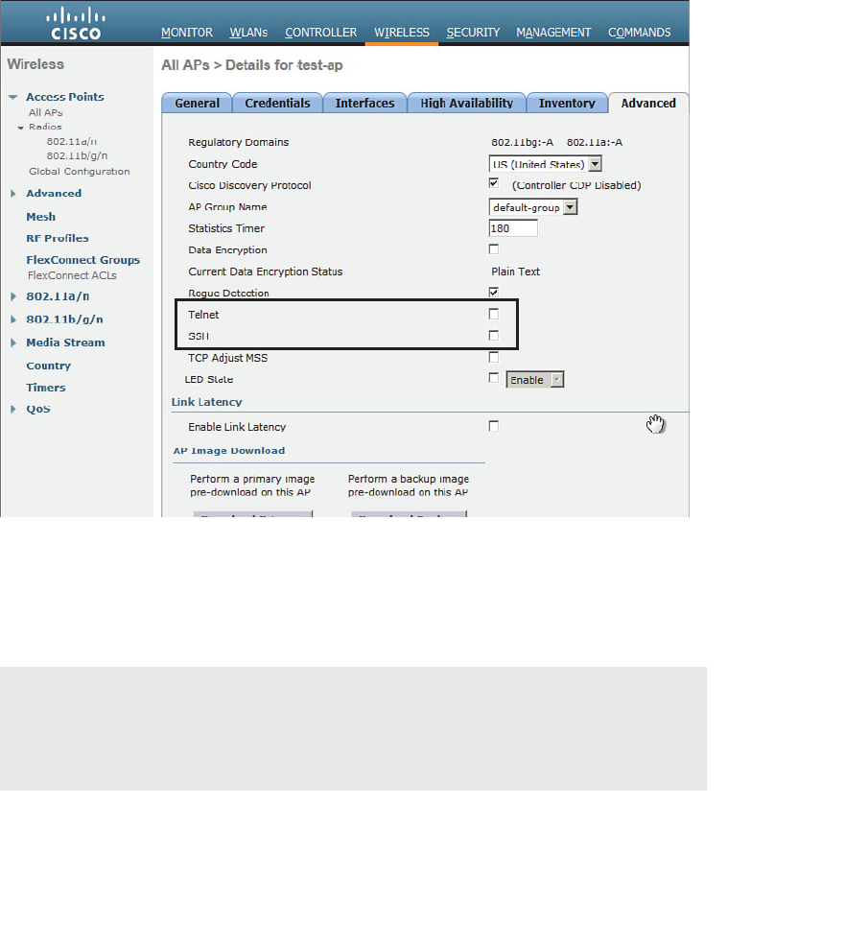Open the LED State Enable dropdown

pos(534,380)
